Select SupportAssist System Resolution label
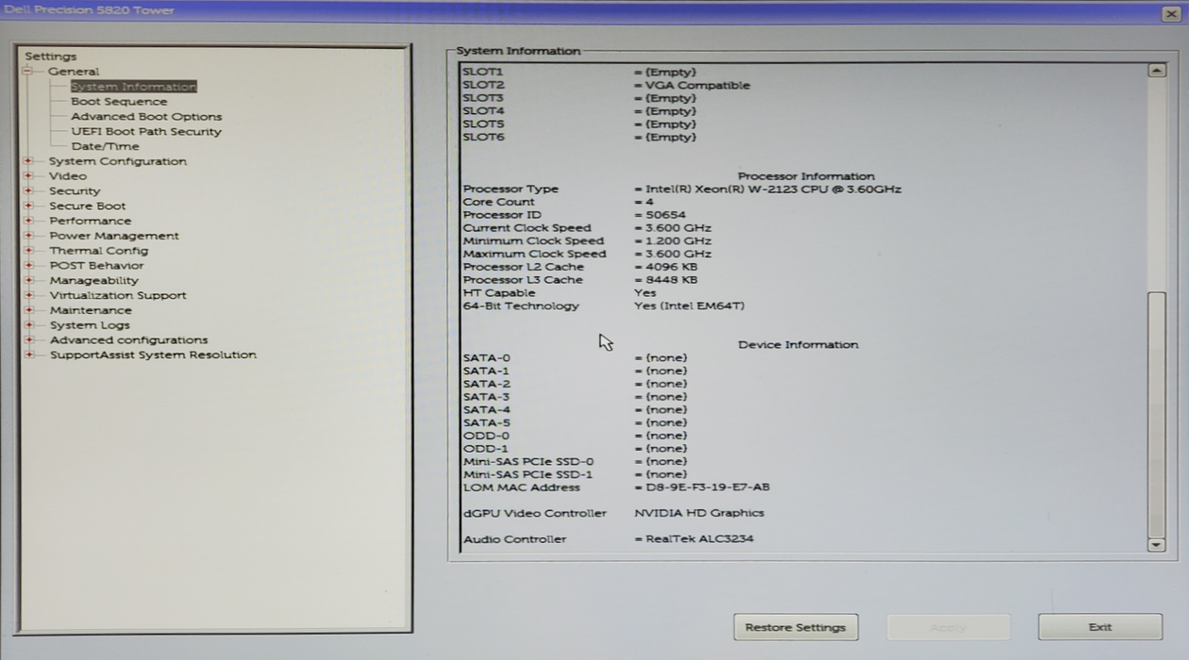 pos(153,355)
